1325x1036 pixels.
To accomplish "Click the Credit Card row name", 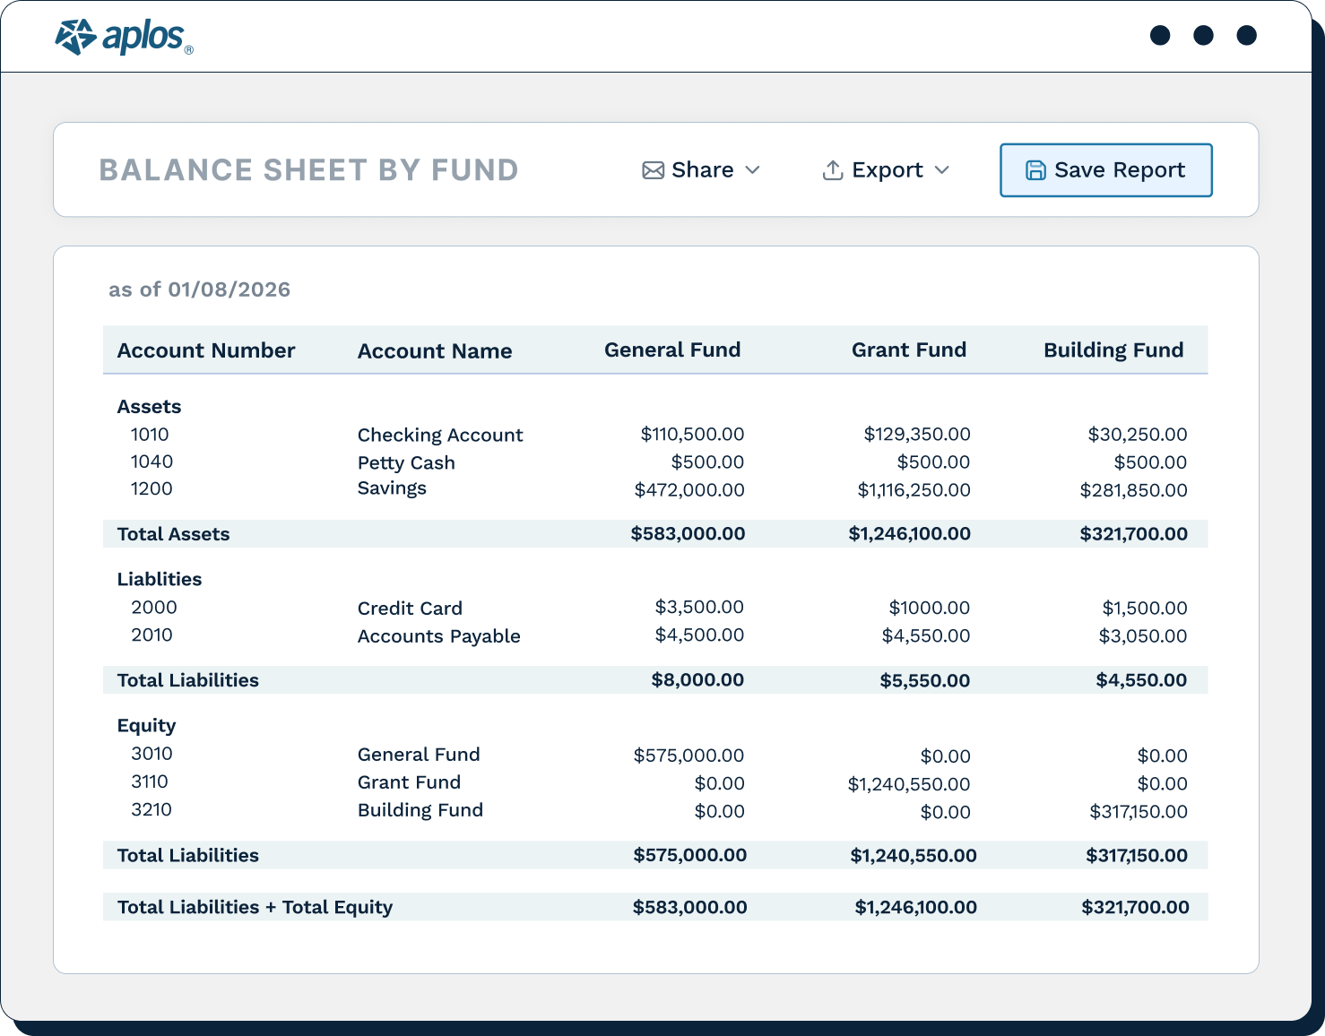I will point(410,609).
